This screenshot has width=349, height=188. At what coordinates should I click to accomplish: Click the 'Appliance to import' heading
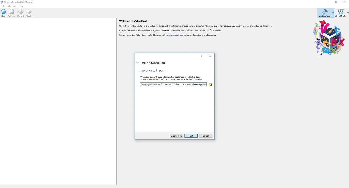[x=152, y=71]
